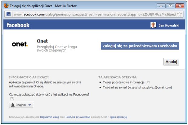
Task: Minimize the Firefox window
Action: pos(161,6)
